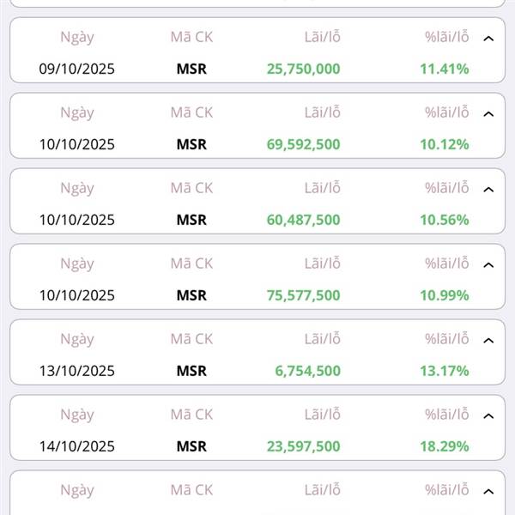Collapse the MSR entry with 10.12% profit

pos(488,114)
